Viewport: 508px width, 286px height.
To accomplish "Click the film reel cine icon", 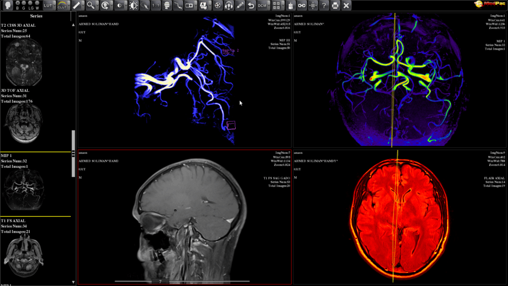I will tap(217, 5).
